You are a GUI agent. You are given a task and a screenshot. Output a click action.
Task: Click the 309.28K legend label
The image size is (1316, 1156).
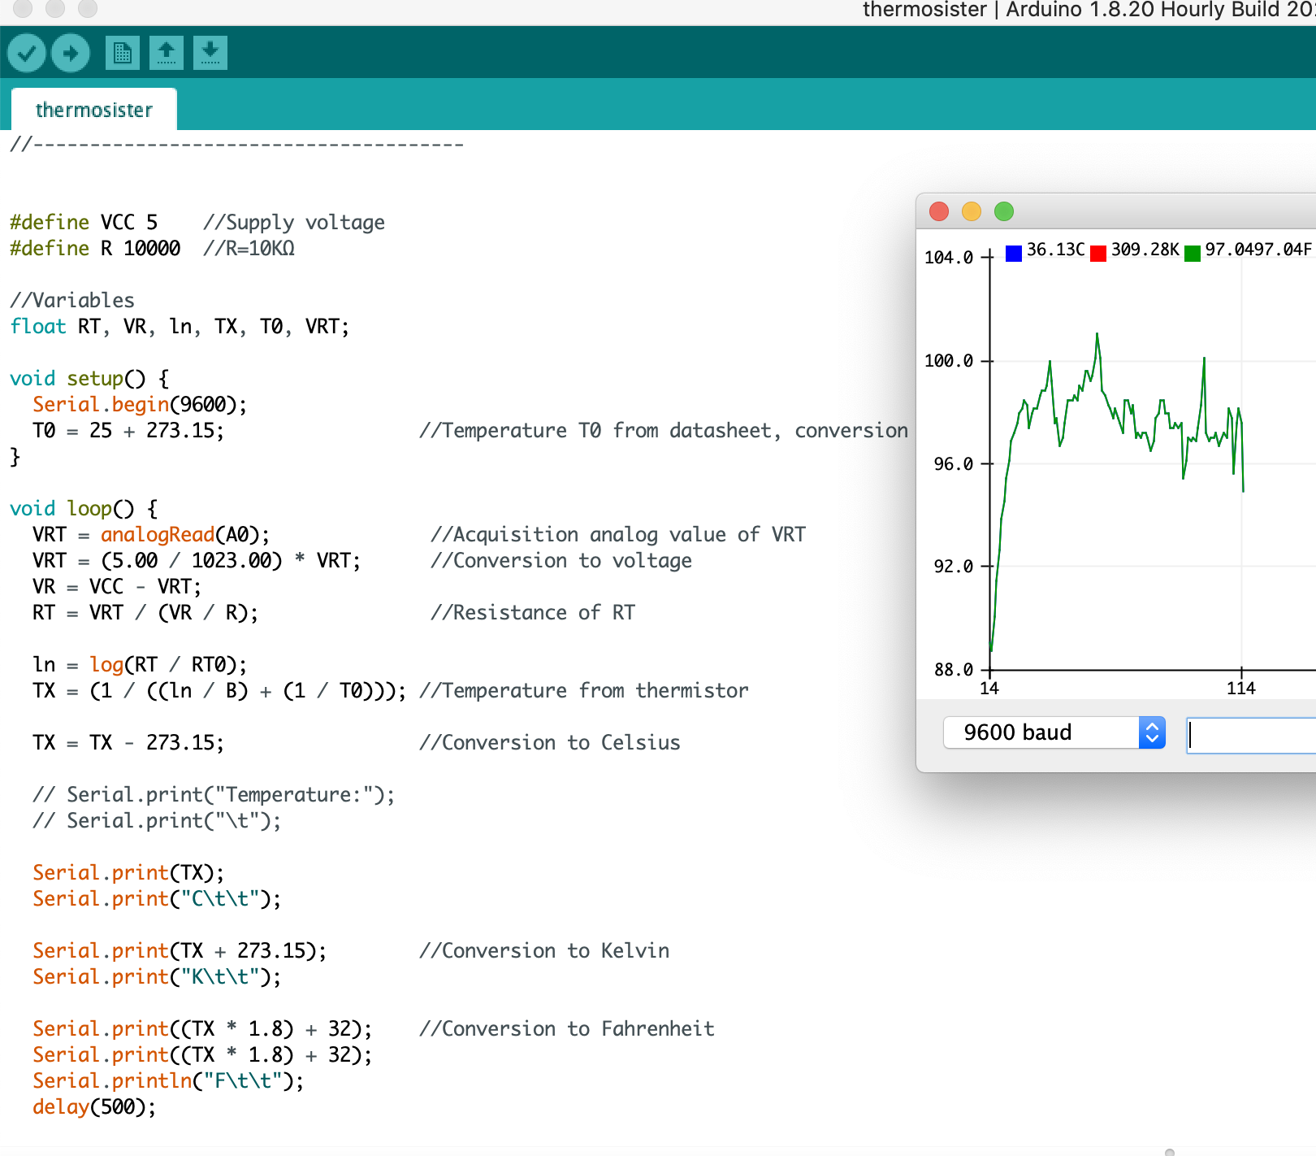1145,250
